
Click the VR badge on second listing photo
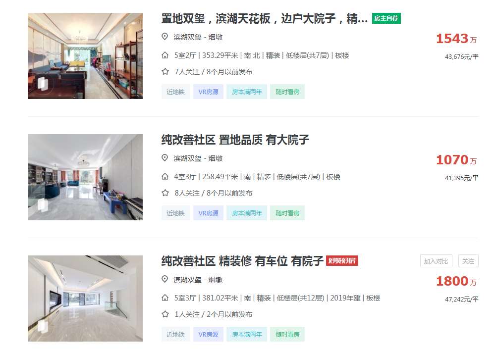tap(43, 205)
